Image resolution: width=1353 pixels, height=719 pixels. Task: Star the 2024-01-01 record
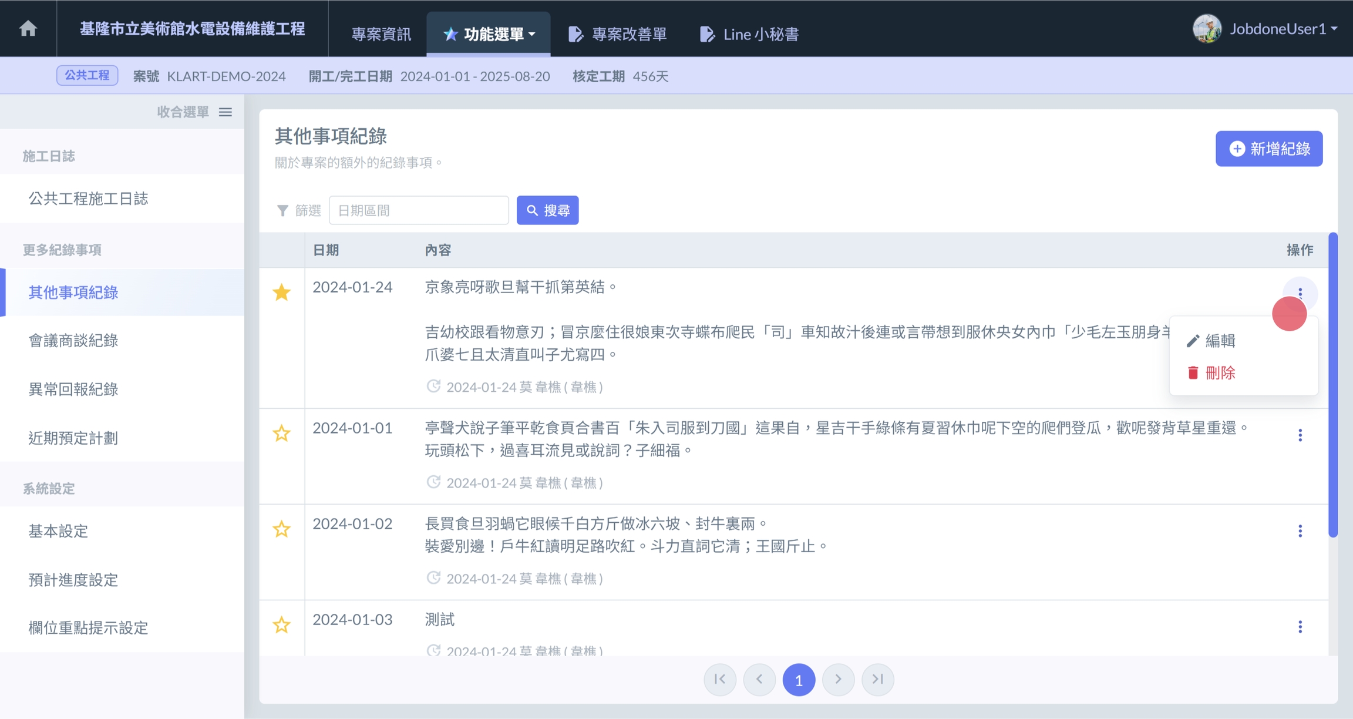click(282, 434)
